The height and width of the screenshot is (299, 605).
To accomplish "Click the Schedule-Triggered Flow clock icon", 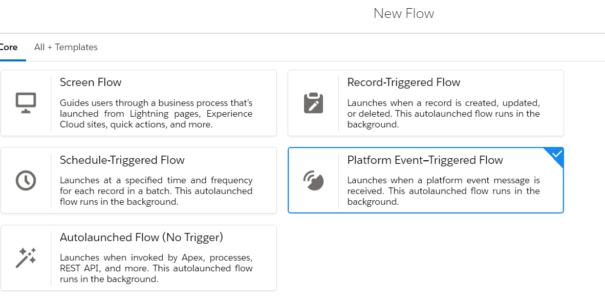I will pyautogui.click(x=26, y=180).
